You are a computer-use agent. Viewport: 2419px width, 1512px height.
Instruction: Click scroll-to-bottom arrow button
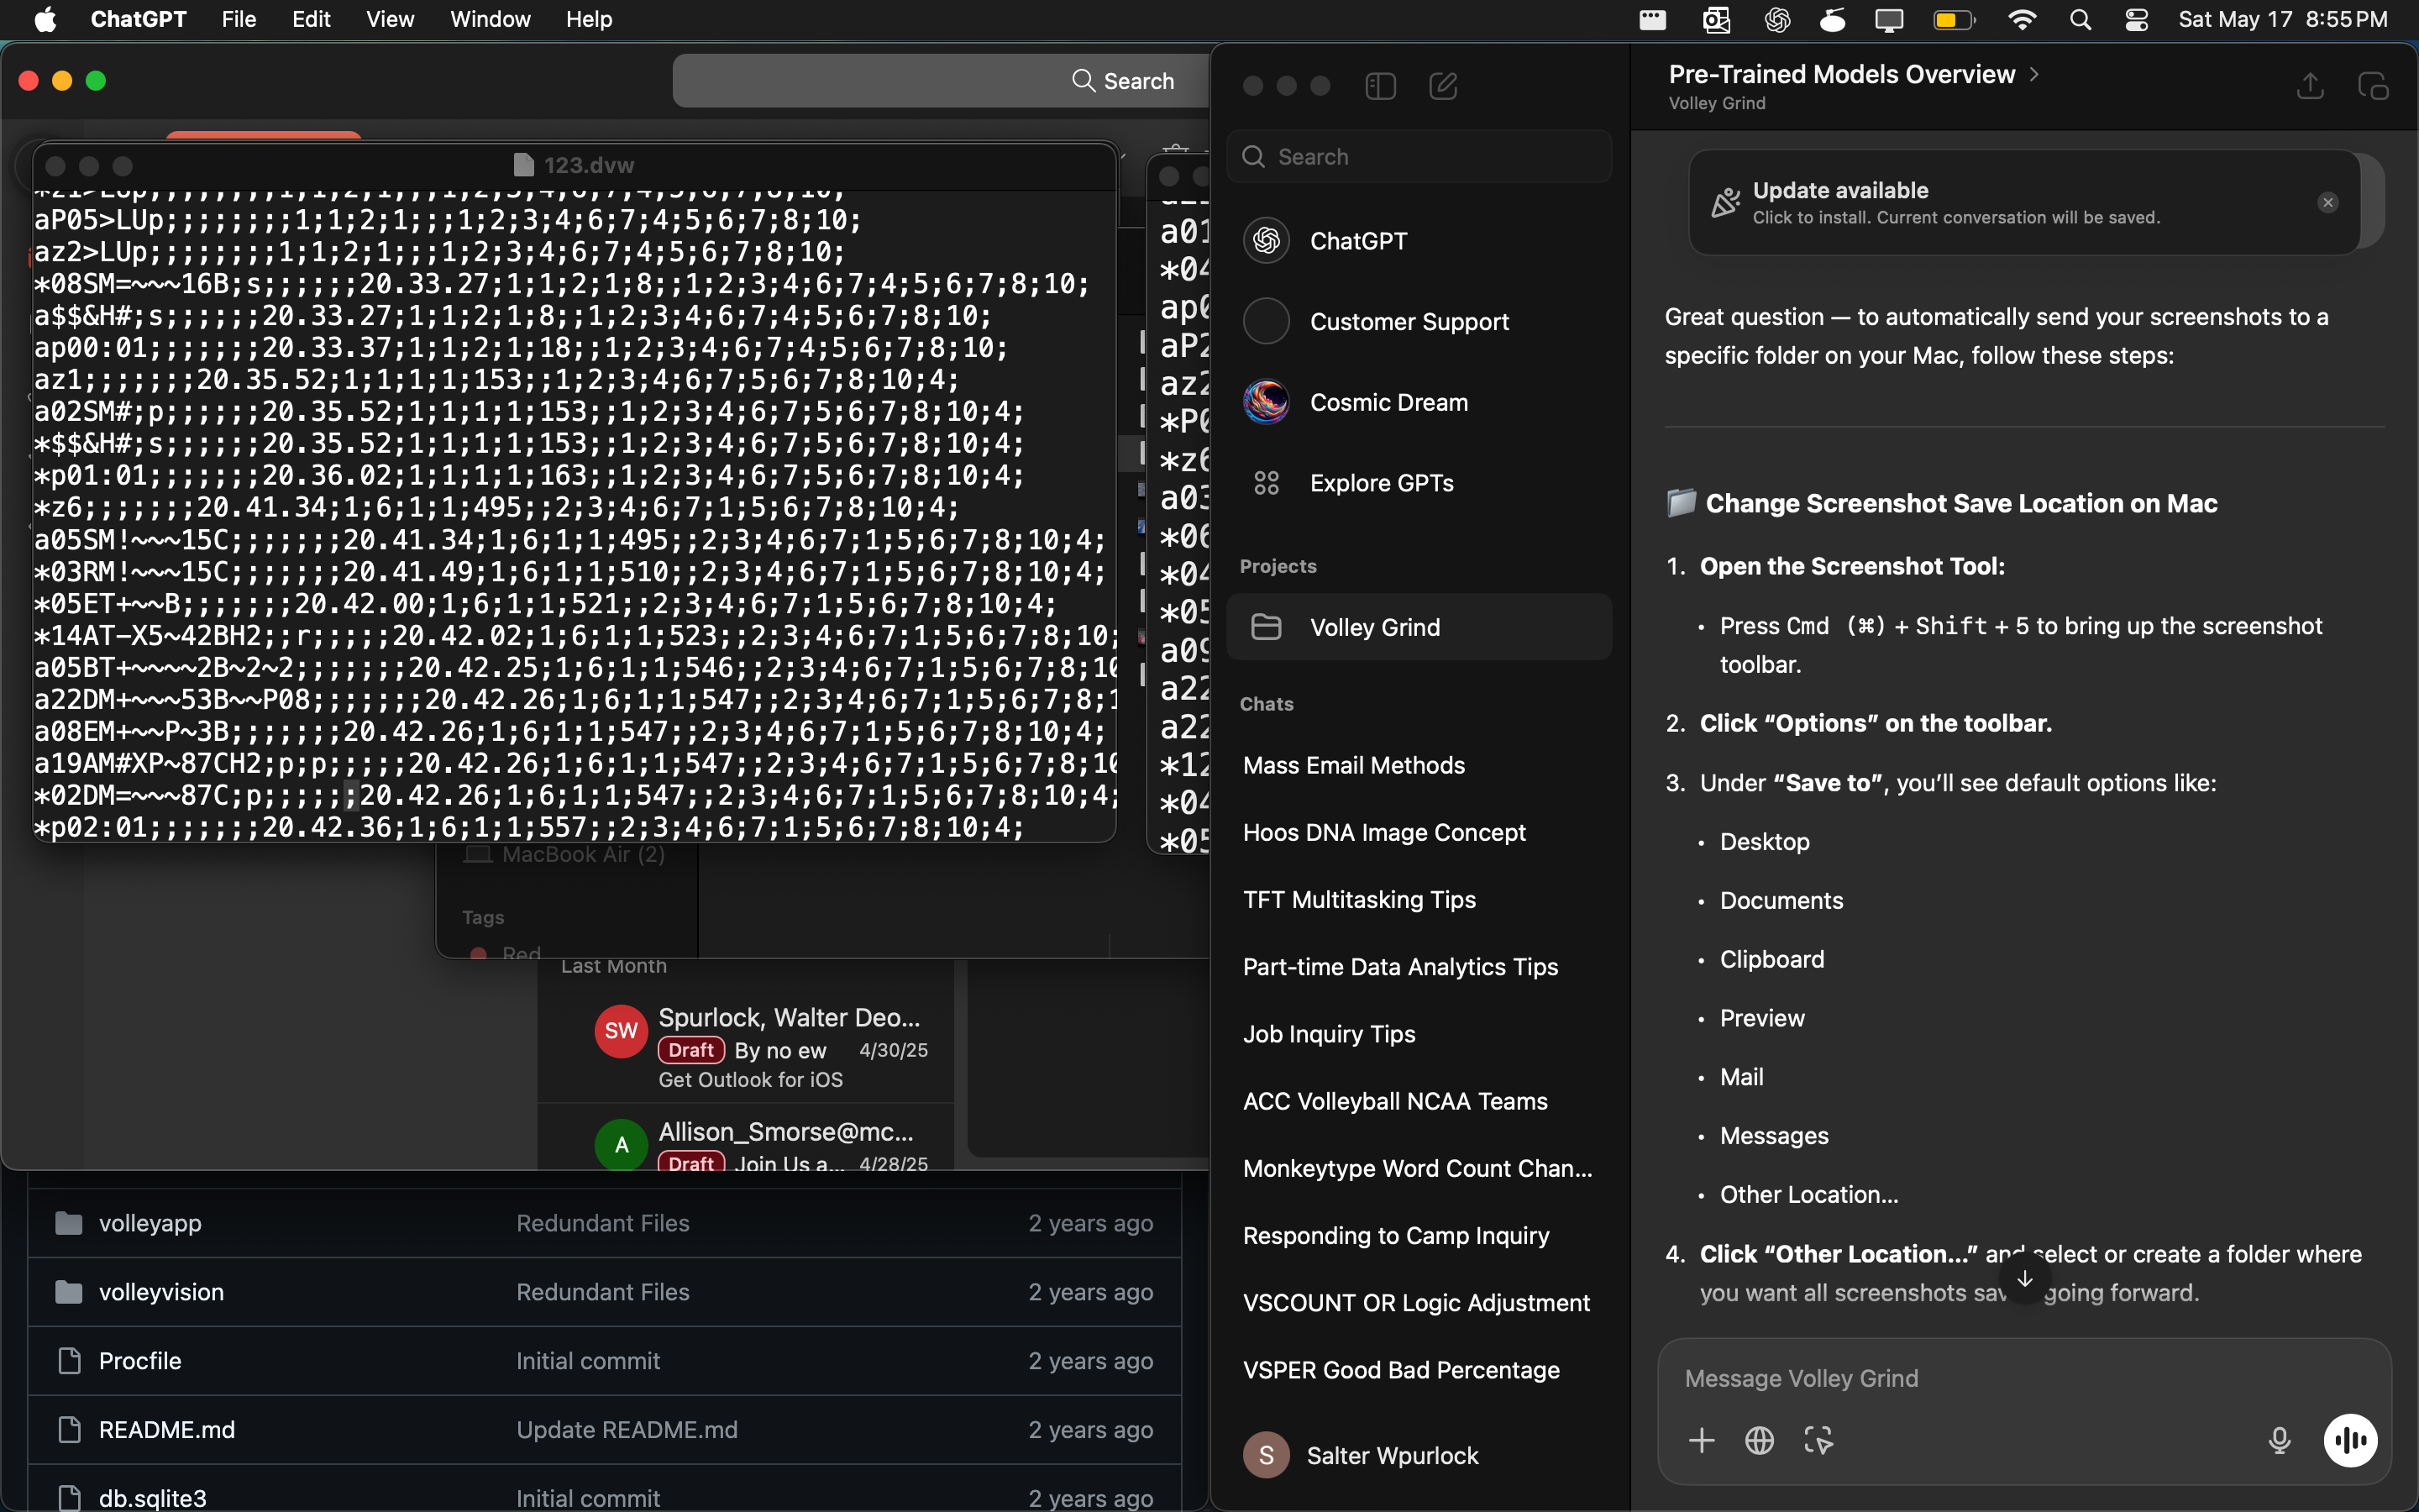[x=2024, y=1279]
